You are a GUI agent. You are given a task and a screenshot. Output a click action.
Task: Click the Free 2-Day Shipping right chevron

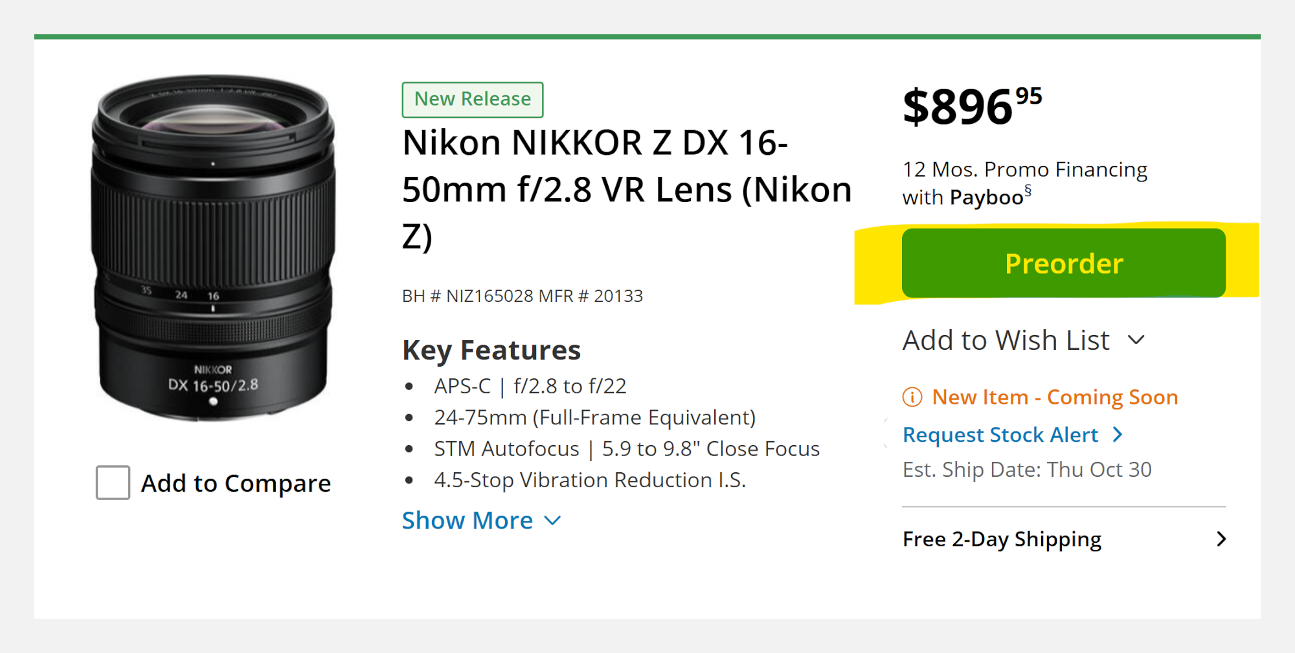click(1221, 539)
